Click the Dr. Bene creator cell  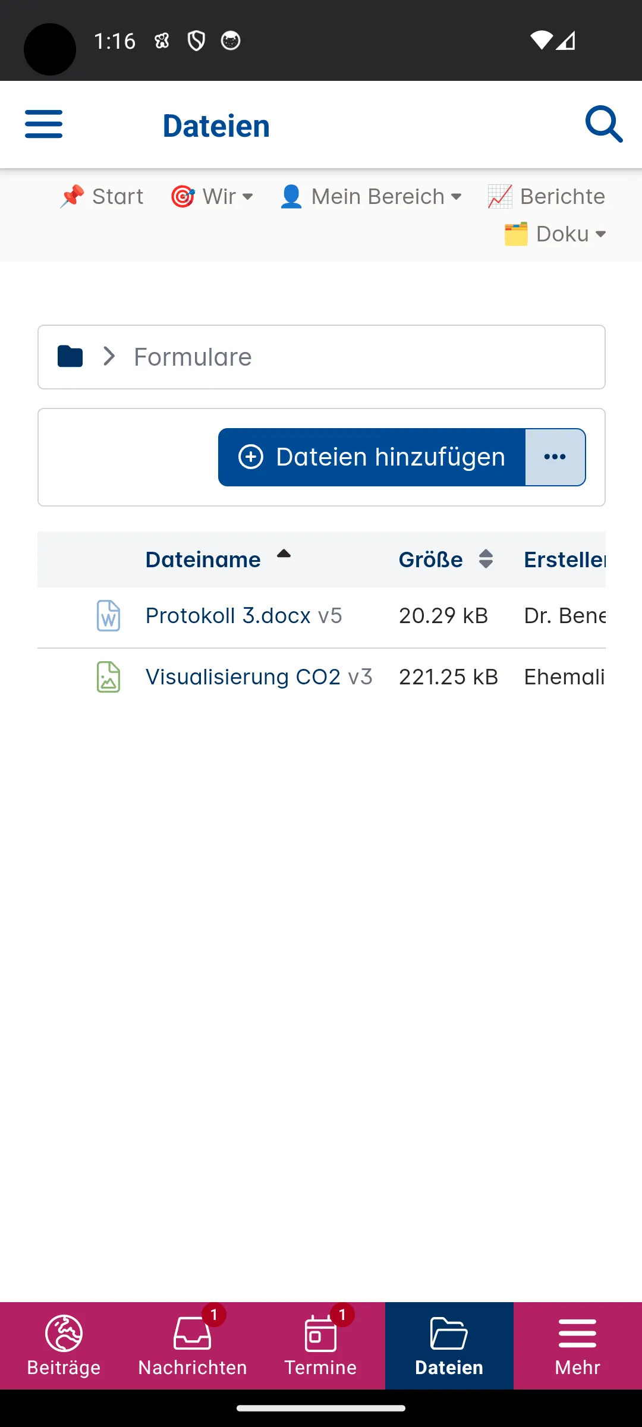tap(565, 616)
